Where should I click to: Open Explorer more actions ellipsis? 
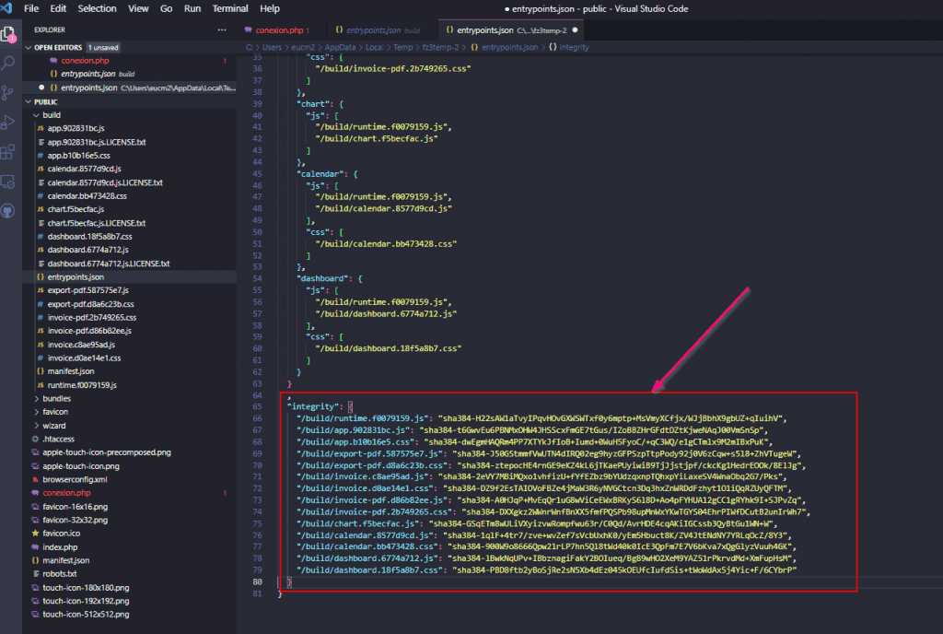[x=222, y=29]
